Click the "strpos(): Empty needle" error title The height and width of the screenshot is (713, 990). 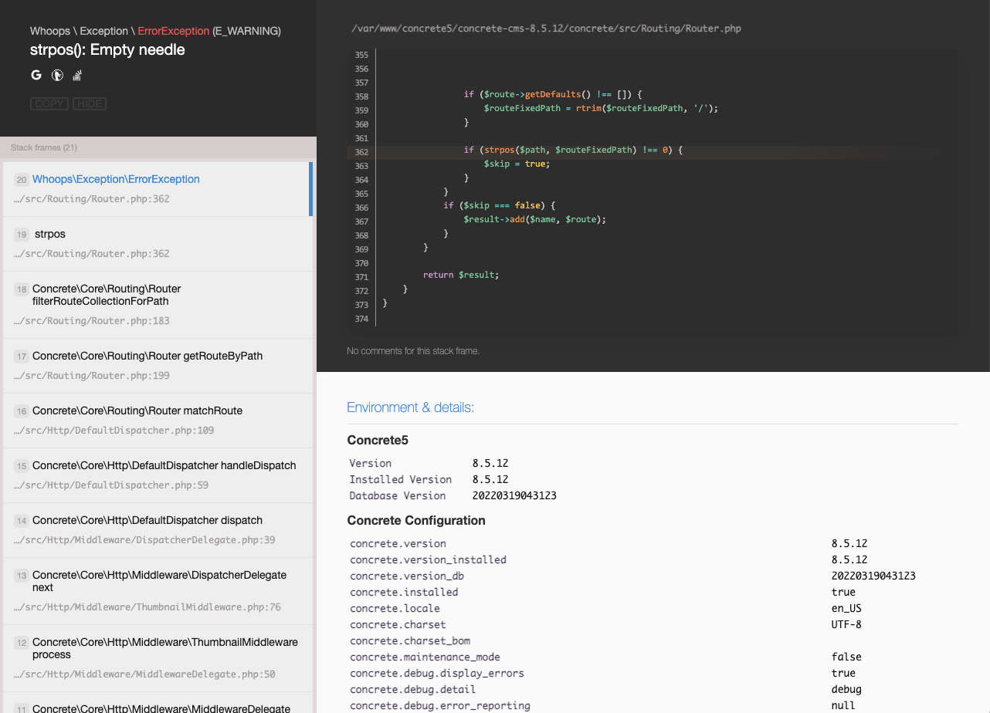pyautogui.click(x=107, y=50)
